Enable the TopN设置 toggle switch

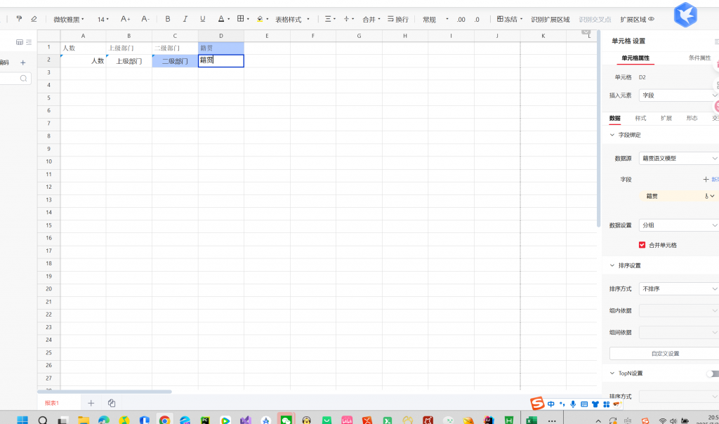click(x=712, y=373)
